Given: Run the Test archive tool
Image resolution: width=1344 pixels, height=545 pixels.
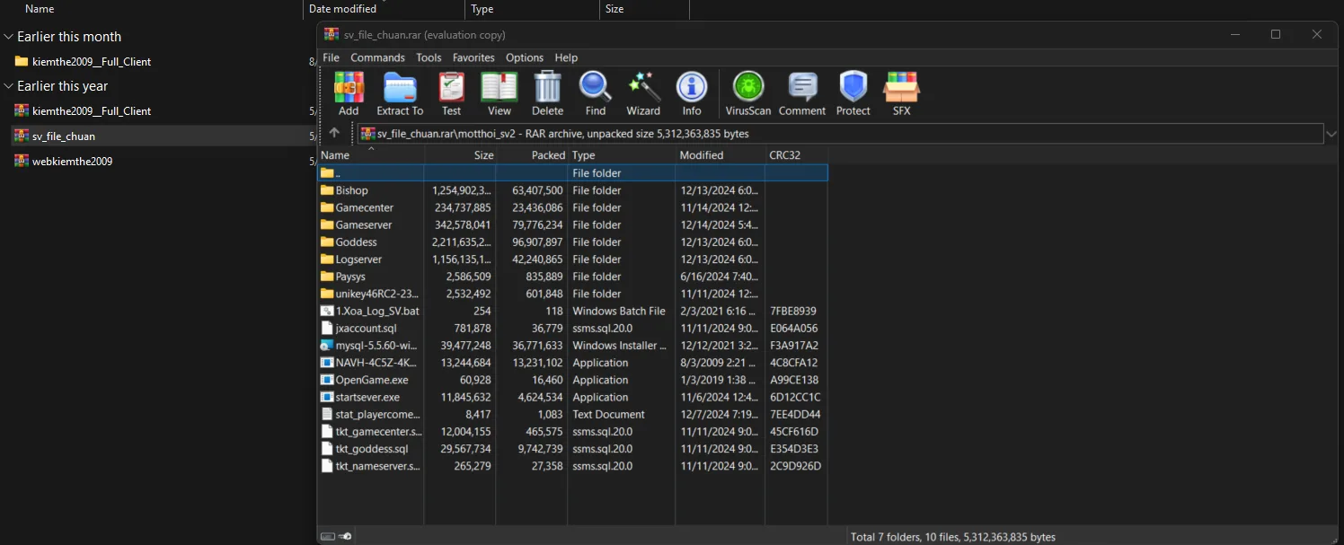Looking at the screenshot, I should (x=451, y=93).
